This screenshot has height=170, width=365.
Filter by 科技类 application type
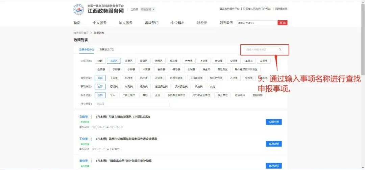pyautogui.click(x=129, y=78)
